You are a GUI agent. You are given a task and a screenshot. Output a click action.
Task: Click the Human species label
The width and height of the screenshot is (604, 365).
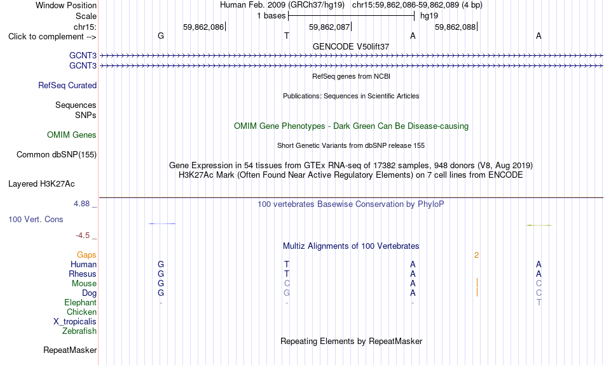[x=83, y=264]
